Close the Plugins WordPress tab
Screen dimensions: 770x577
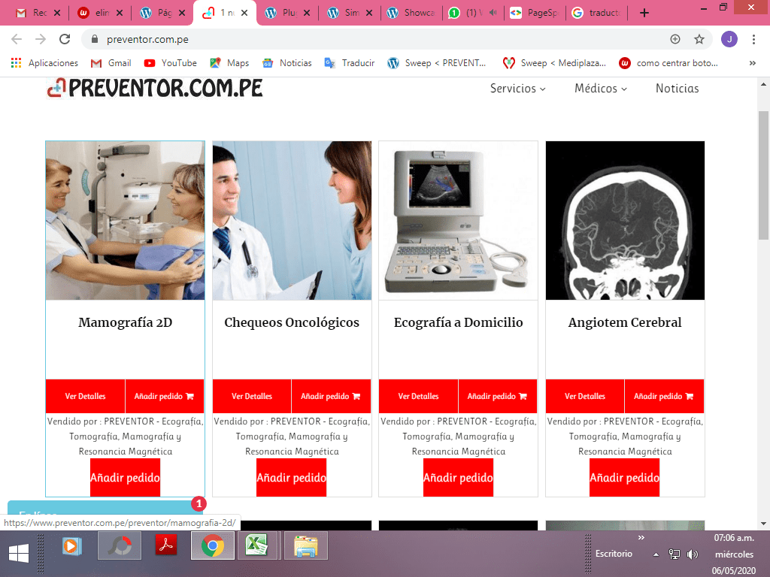[307, 13]
